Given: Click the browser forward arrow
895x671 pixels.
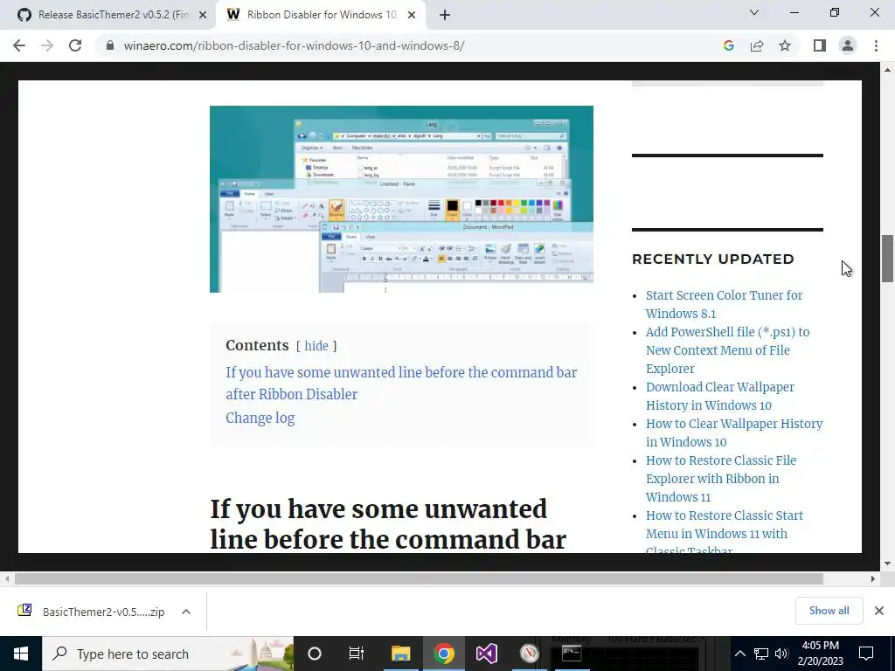Looking at the screenshot, I should (x=47, y=45).
